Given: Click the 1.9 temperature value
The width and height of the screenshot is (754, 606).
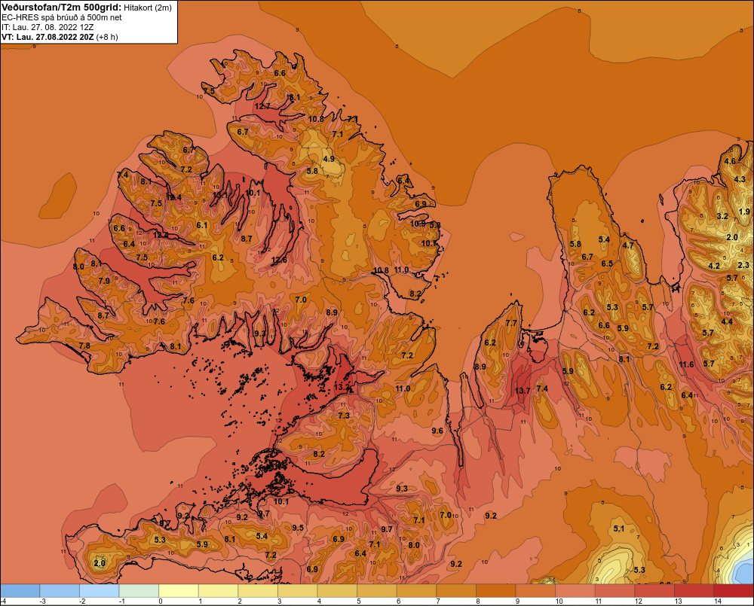Looking at the screenshot, I should (x=744, y=212).
